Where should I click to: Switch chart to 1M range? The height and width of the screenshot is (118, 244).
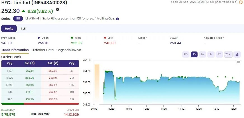(211, 54)
